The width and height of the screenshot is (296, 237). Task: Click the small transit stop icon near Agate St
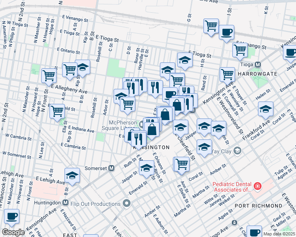pyautogui.click(x=234, y=222)
